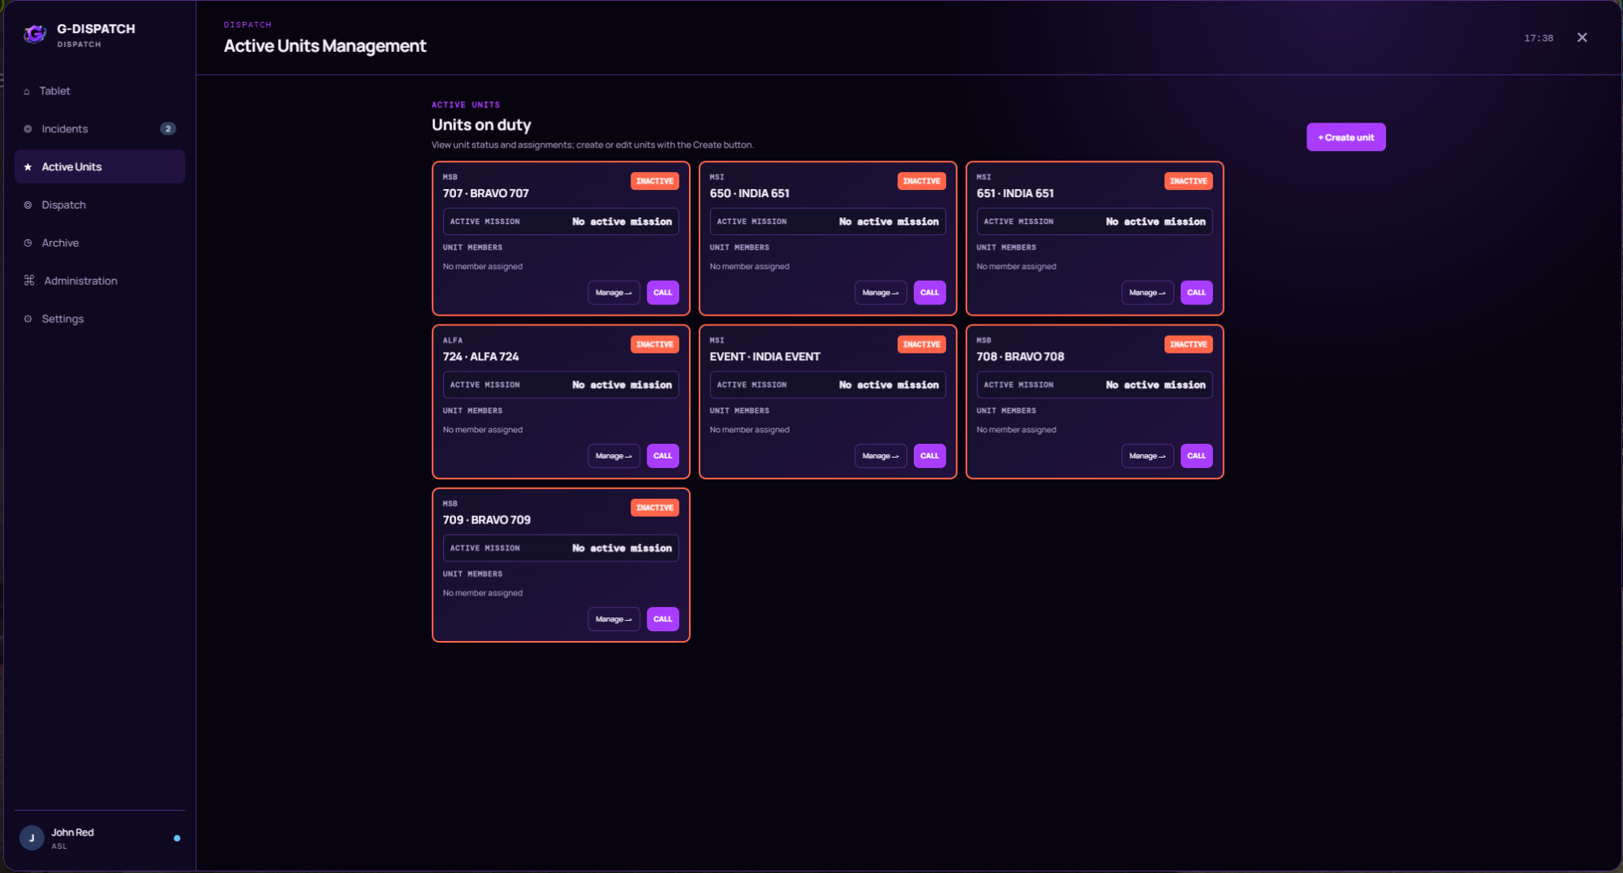Viewport: 1623px width, 873px height.
Task: Click the 17:38 clock display
Action: click(x=1538, y=38)
